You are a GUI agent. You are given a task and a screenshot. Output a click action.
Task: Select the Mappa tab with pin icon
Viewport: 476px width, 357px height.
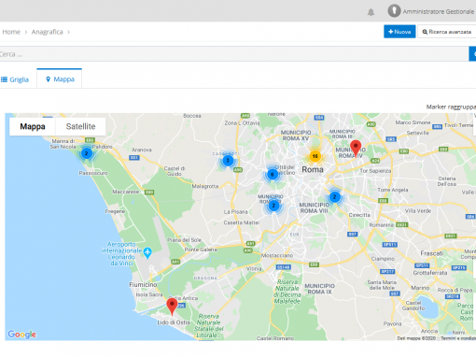(60, 79)
